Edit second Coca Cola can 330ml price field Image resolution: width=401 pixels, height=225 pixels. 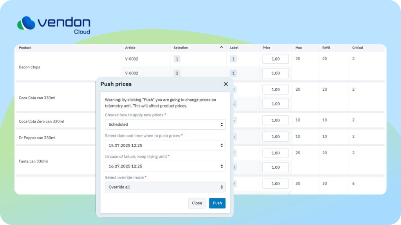pyautogui.click(x=275, y=104)
